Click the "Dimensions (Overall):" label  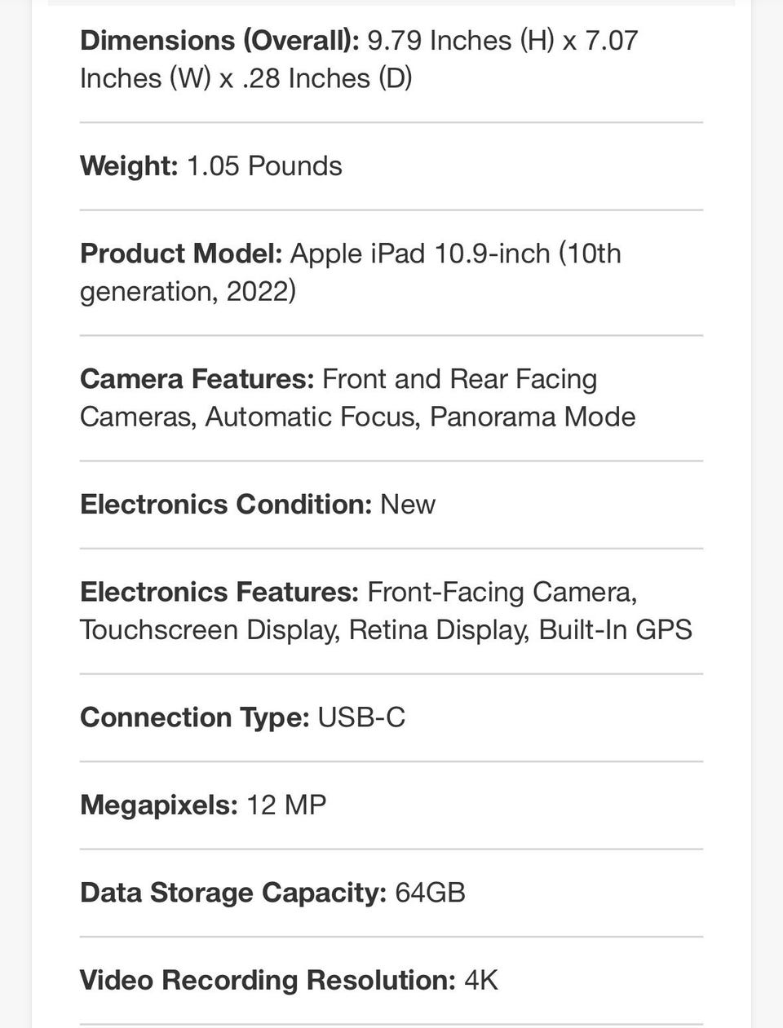click(219, 40)
